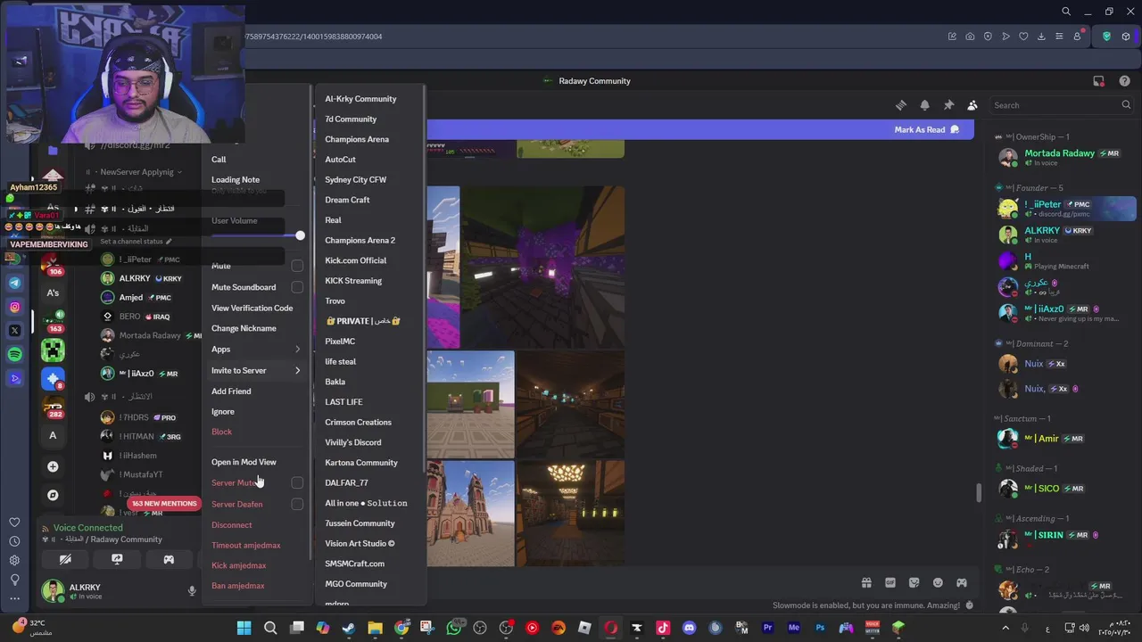Open Telegram in browser sidebar
1142x642 pixels.
tap(14, 283)
